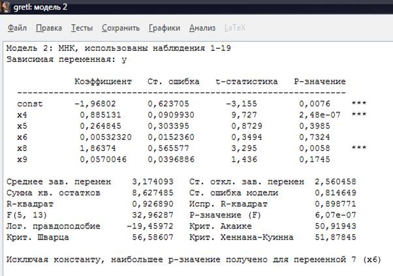Open the Тесты menu
The image size is (393, 276).
pos(82,28)
